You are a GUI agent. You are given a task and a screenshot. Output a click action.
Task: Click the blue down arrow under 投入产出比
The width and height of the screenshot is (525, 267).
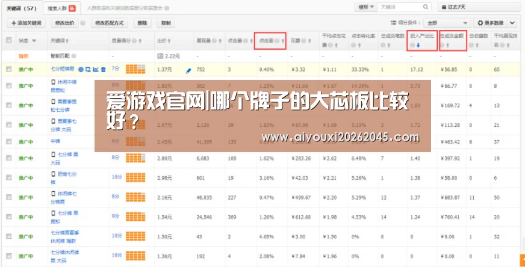(418, 45)
